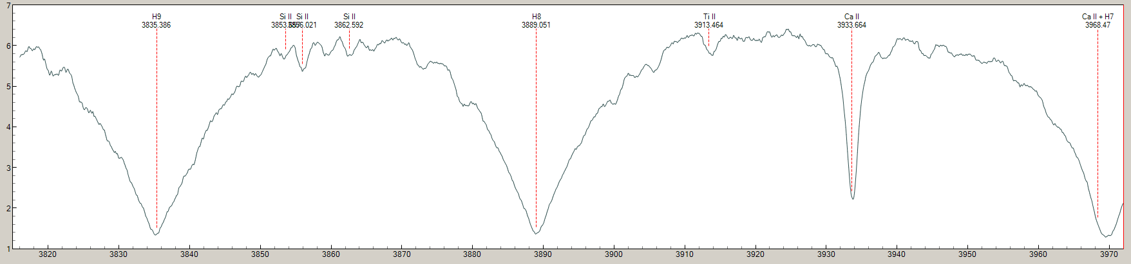Click the value 4 on the intensity axis
The height and width of the screenshot is (264, 1131).
click(x=8, y=127)
